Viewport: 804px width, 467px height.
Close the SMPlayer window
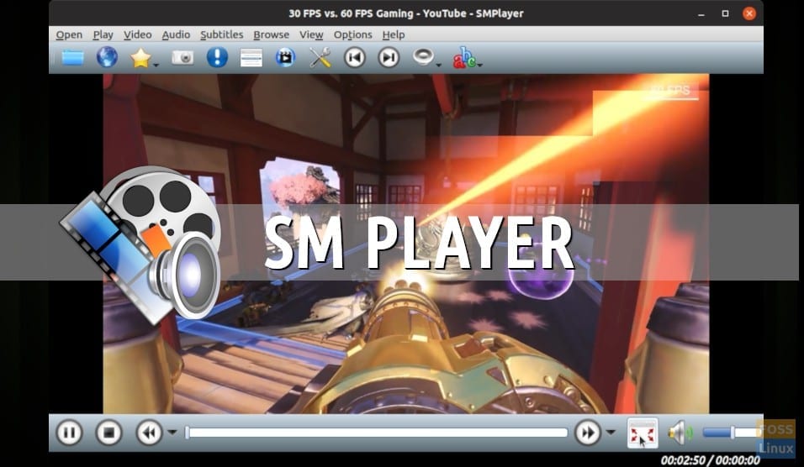tap(749, 13)
